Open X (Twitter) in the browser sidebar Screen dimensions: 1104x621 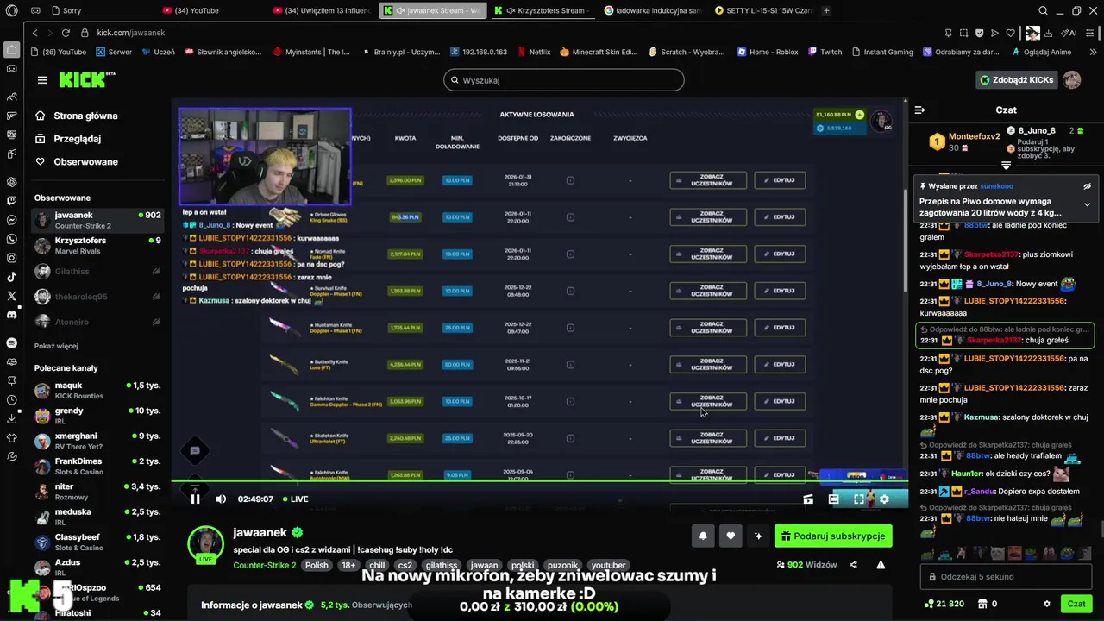(x=12, y=296)
